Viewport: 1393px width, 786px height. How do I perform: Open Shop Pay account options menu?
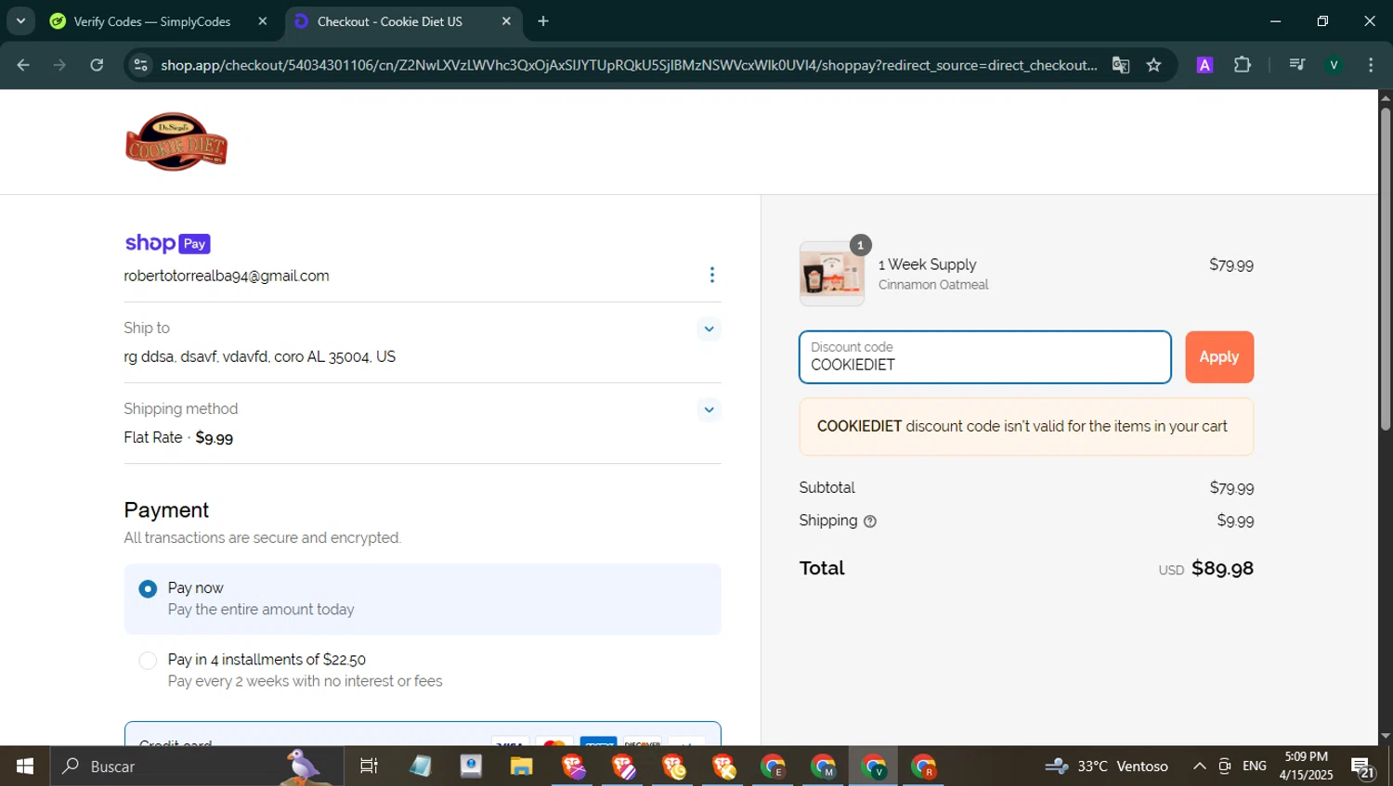coord(711,275)
